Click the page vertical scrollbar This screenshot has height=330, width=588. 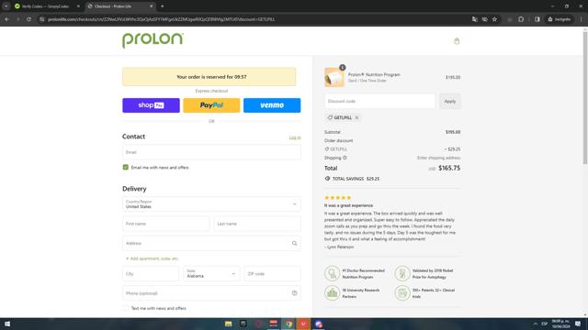click(585, 98)
